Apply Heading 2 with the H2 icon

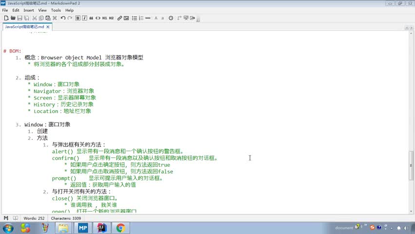112,18
